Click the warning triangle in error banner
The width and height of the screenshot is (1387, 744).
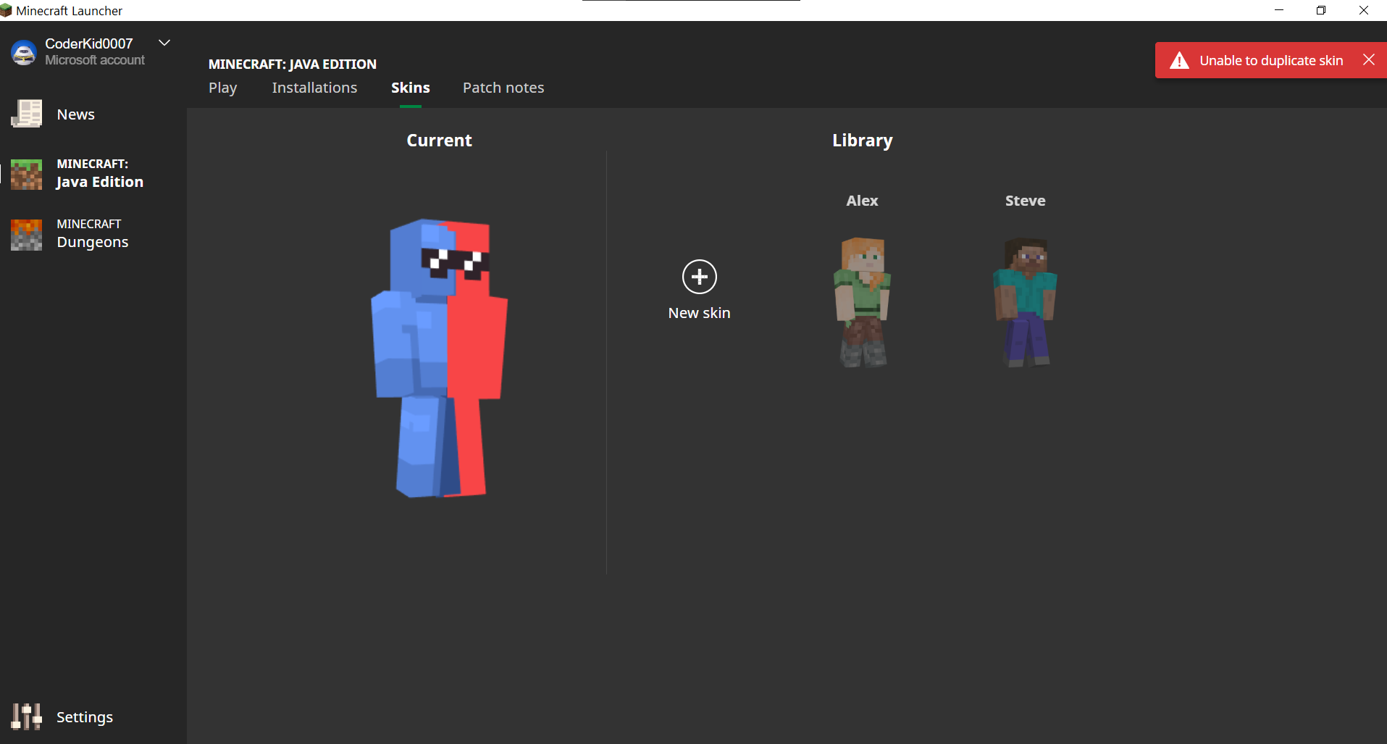1179,61
